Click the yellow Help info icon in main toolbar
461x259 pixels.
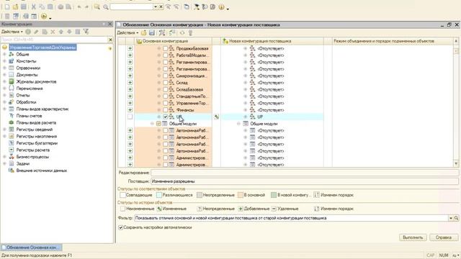pyautogui.click(x=221, y=6)
